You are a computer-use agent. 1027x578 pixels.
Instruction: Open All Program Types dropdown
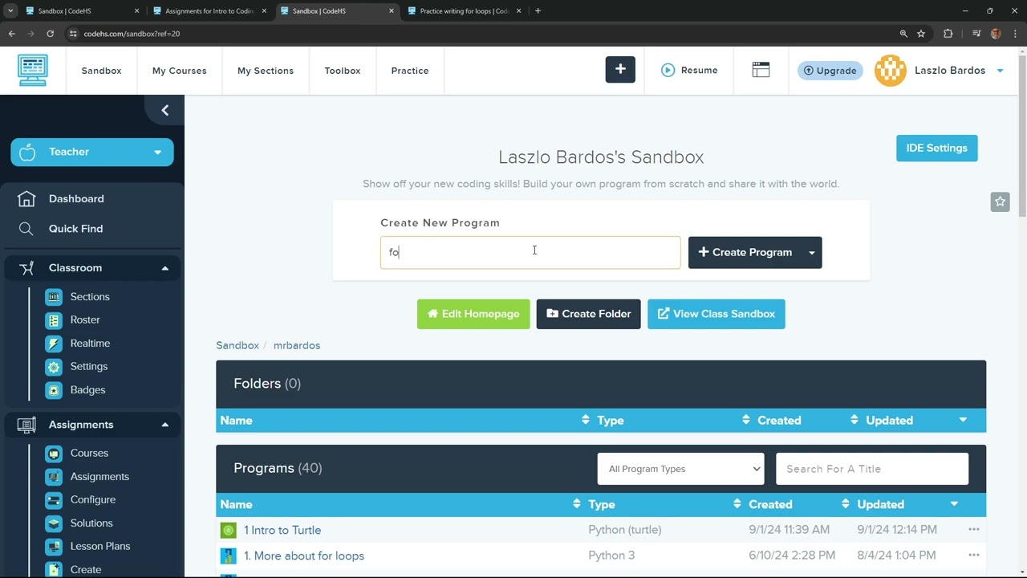[680, 469]
